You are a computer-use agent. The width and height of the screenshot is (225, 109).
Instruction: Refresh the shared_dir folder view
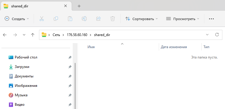[217, 35]
